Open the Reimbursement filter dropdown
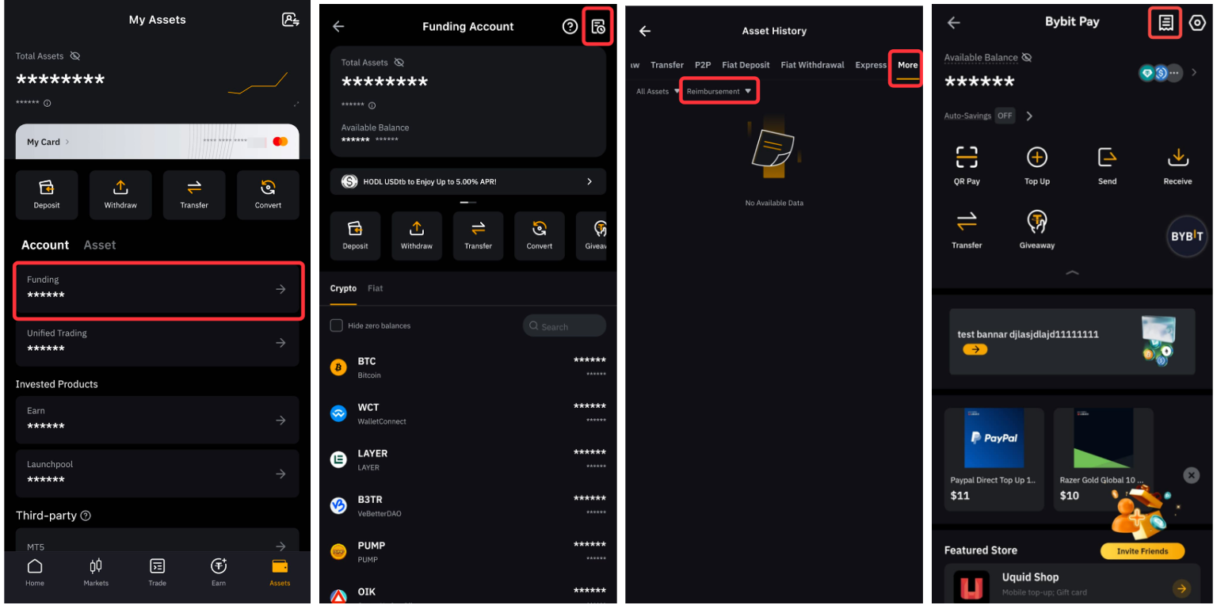1217x605 pixels. coord(718,91)
